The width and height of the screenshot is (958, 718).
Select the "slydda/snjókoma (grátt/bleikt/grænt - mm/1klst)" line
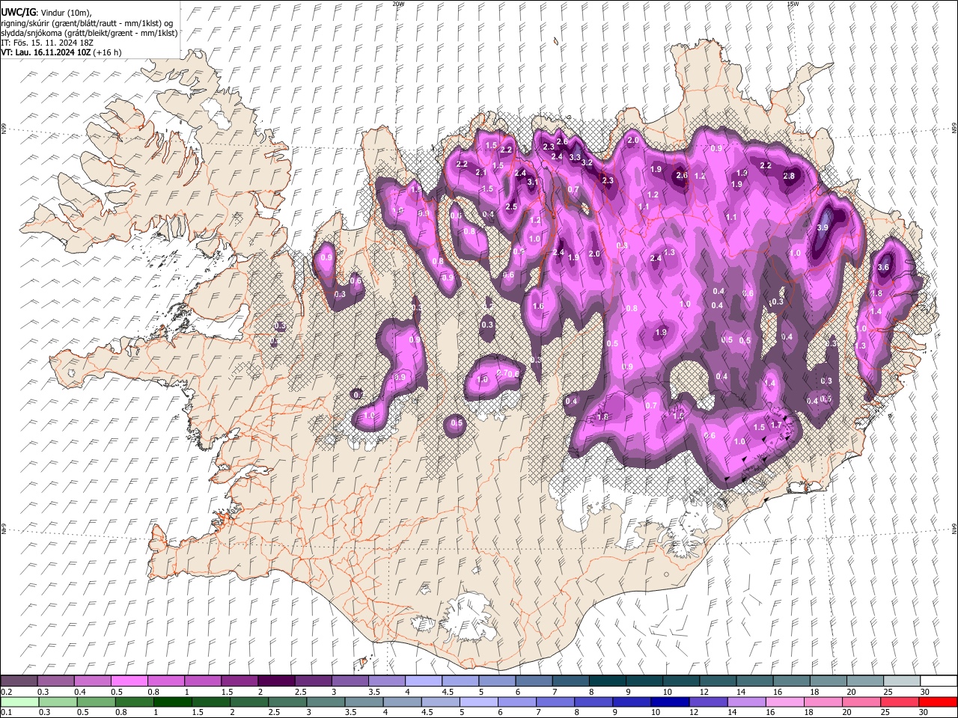pos(89,33)
